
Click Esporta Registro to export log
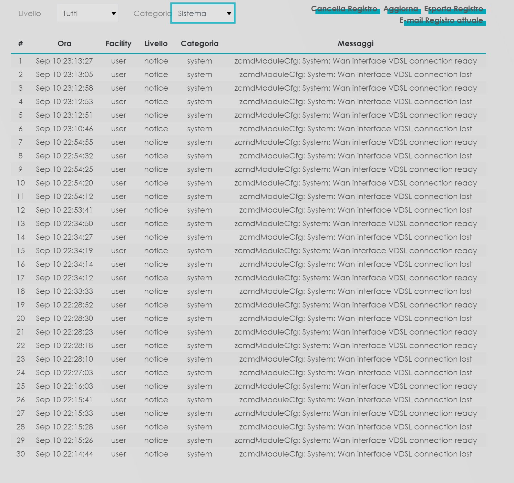tap(454, 9)
